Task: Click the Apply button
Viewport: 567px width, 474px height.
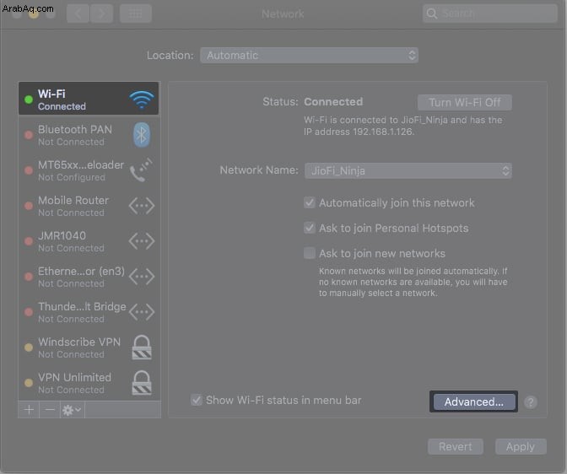Action: (x=521, y=446)
